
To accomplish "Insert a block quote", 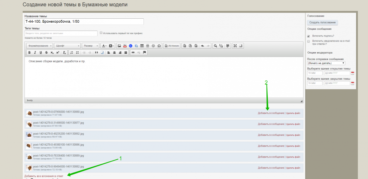I will 96,52.
